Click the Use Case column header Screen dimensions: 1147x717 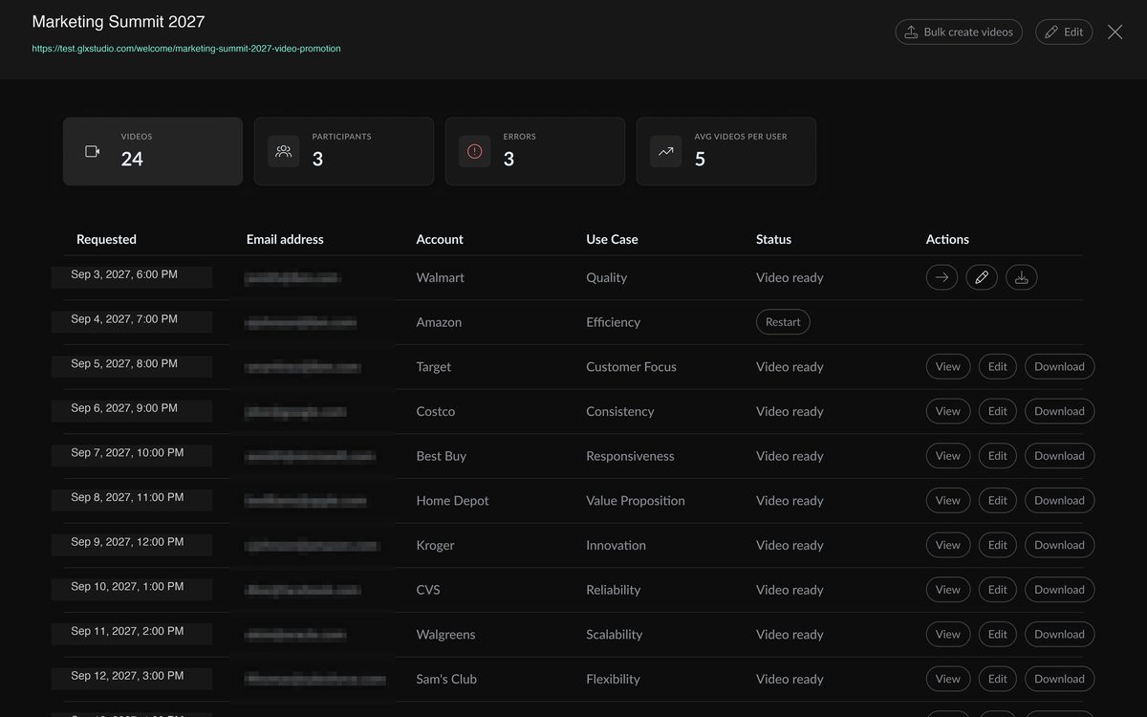pyautogui.click(x=612, y=239)
